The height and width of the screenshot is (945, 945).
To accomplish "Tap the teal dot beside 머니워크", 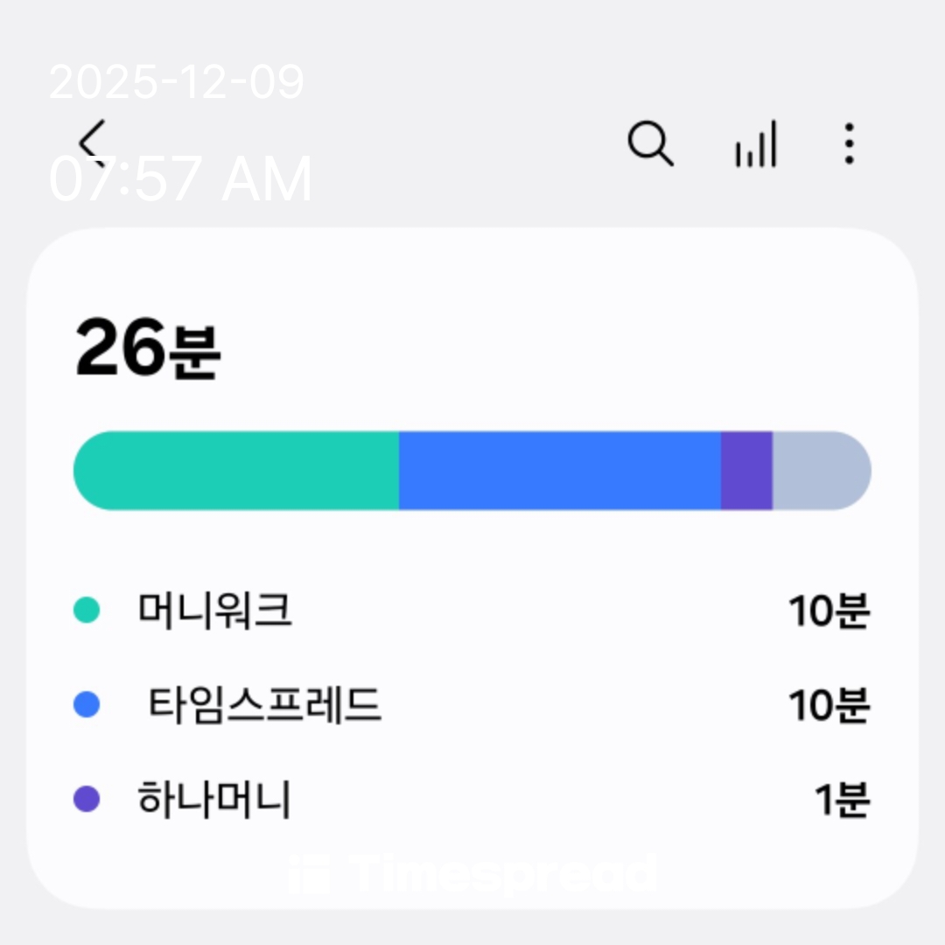I will (87, 610).
